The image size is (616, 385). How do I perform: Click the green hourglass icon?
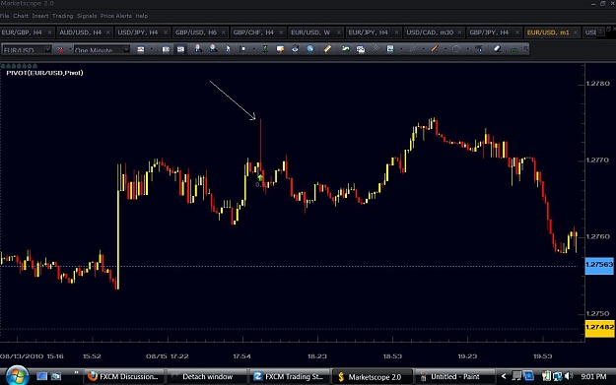click(265, 49)
